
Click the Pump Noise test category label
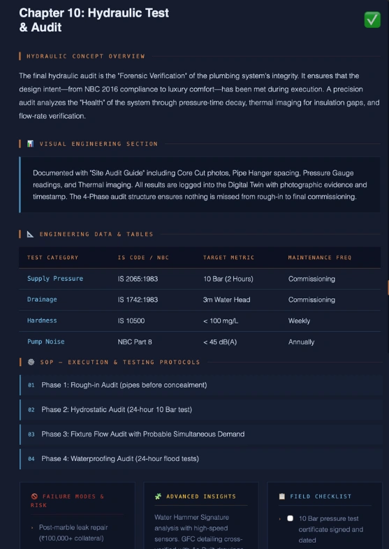point(46,342)
